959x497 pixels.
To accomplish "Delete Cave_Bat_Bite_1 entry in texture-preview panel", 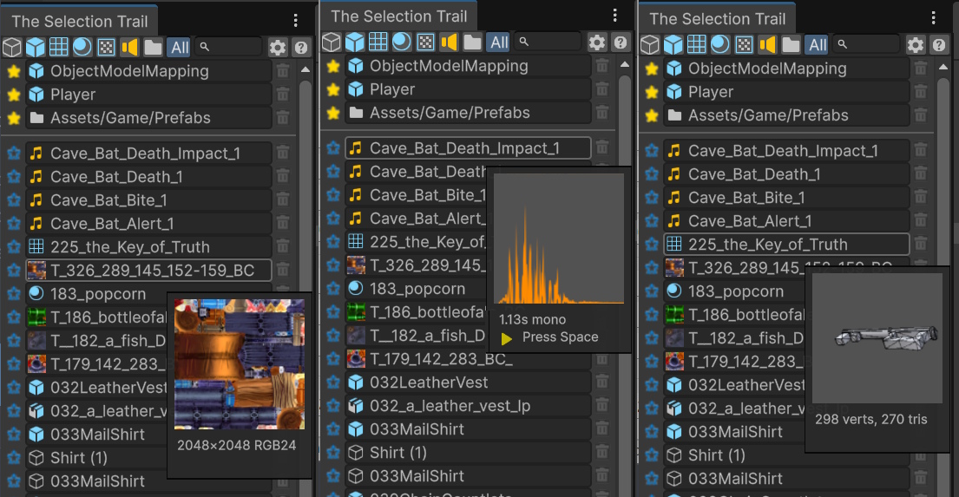I will point(283,199).
